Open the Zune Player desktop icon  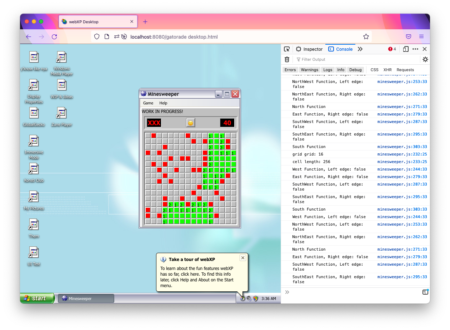pyautogui.click(x=62, y=113)
